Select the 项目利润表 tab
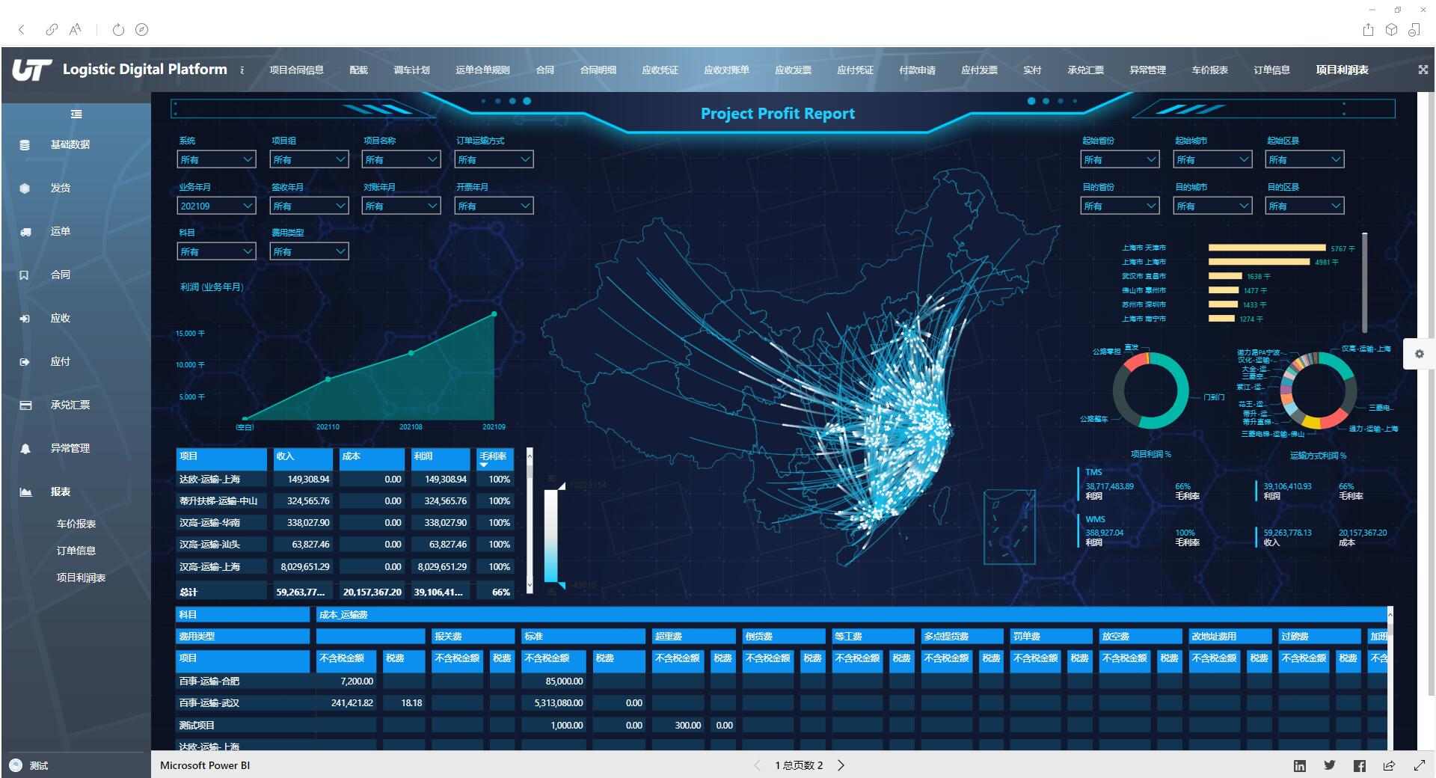 (x=1342, y=70)
